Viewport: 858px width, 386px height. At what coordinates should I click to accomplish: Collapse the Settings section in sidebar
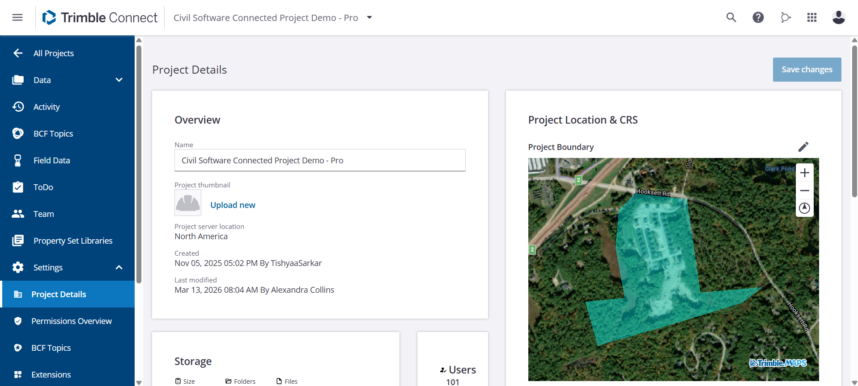point(119,267)
